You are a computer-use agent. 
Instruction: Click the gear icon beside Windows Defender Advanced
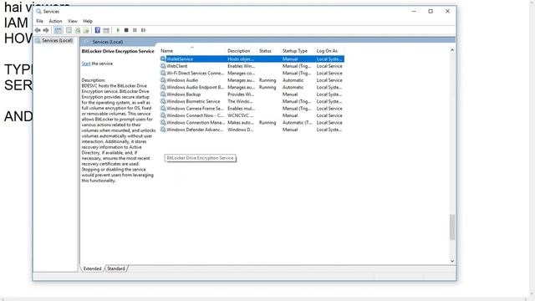[163, 130]
